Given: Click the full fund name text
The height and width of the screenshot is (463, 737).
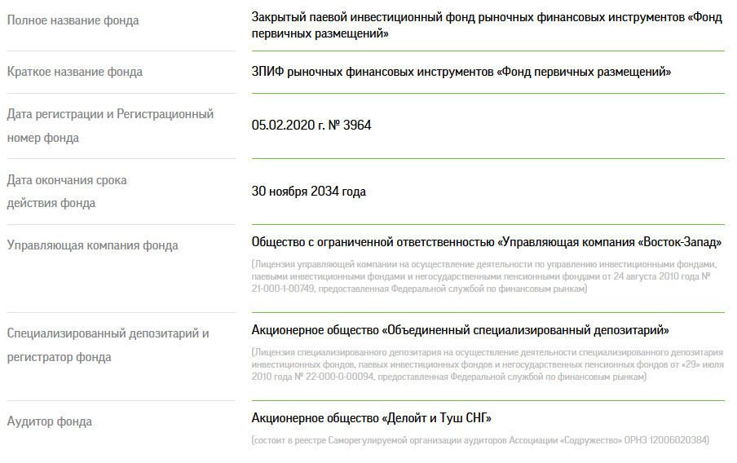Looking at the screenshot, I should (x=487, y=25).
